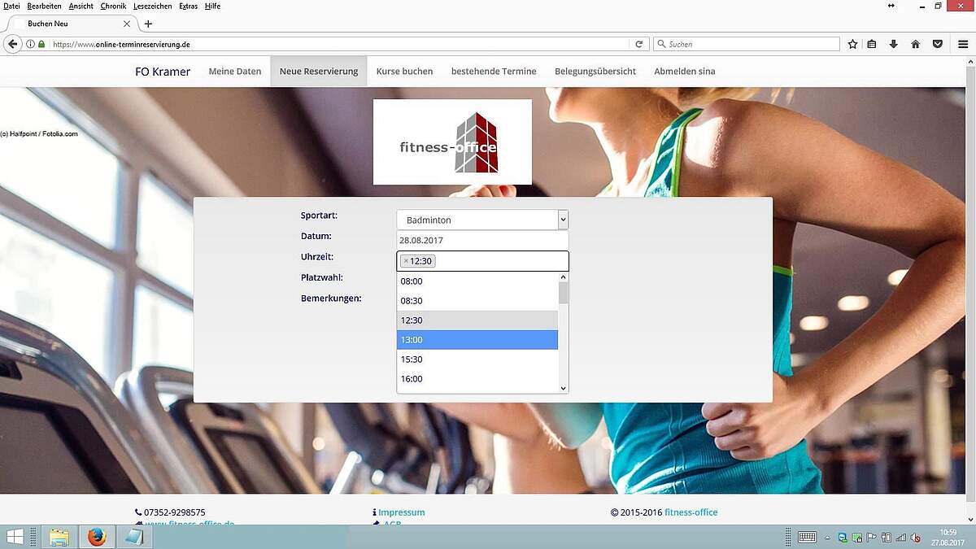This screenshot has width=976, height=549.
Task: Go to the browser home page icon
Action: pyautogui.click(x=915, y=44)
